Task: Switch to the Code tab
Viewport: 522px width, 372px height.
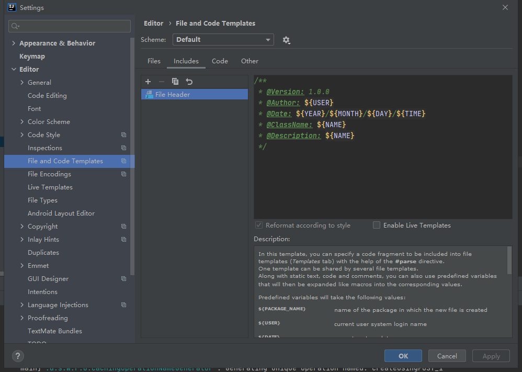Action: click(220, 61)
